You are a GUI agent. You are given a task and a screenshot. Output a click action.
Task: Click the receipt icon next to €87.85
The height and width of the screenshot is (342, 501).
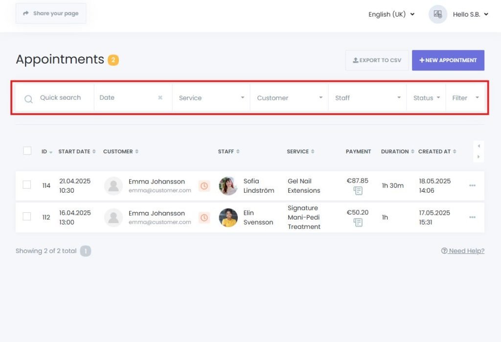pyautogui.click(x=359, y=190)
